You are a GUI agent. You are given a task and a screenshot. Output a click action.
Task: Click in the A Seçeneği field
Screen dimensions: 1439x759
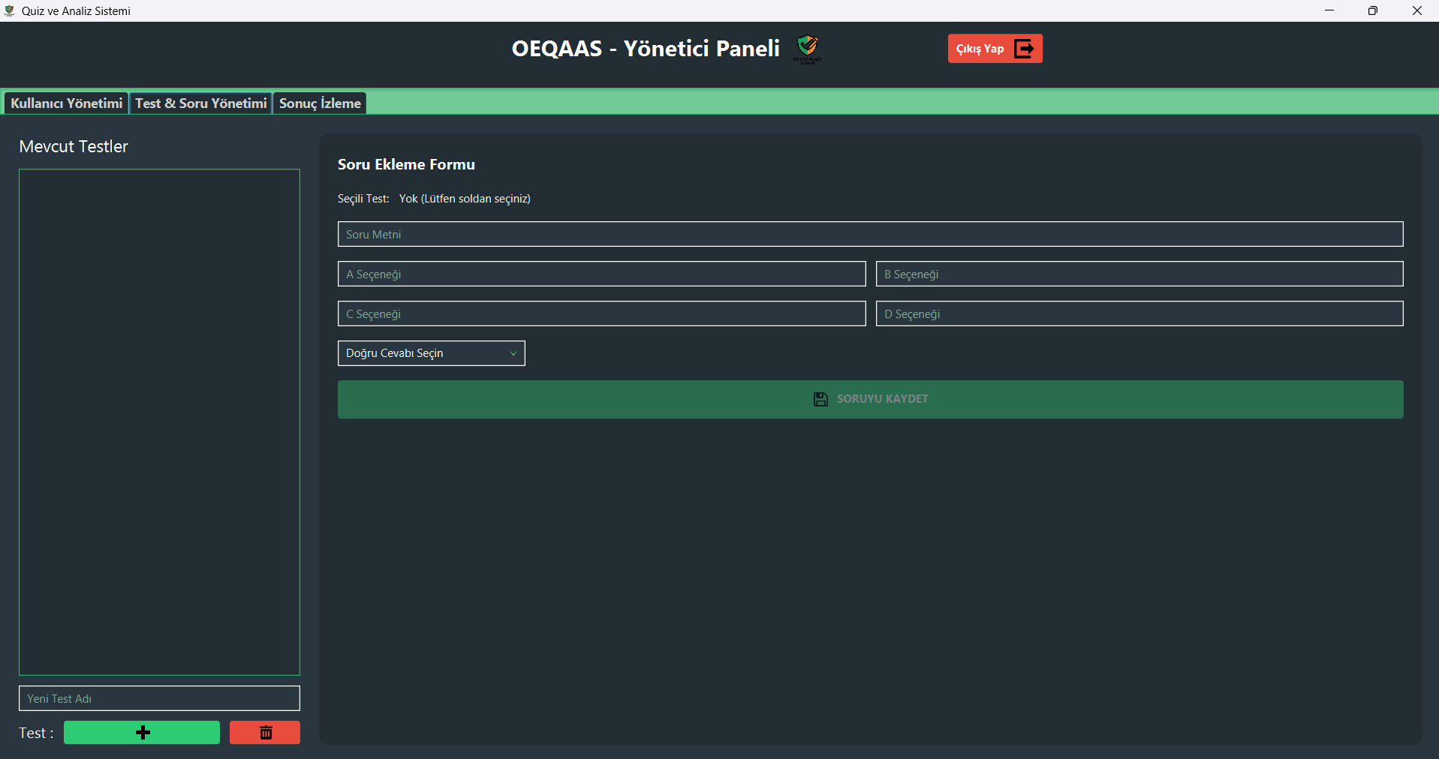[x=601, y=274]
